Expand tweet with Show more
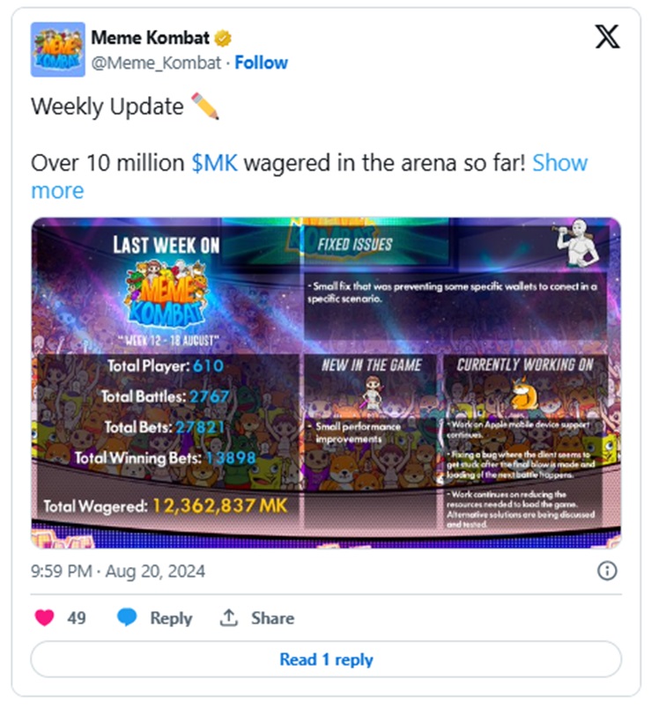 (309, 176)
